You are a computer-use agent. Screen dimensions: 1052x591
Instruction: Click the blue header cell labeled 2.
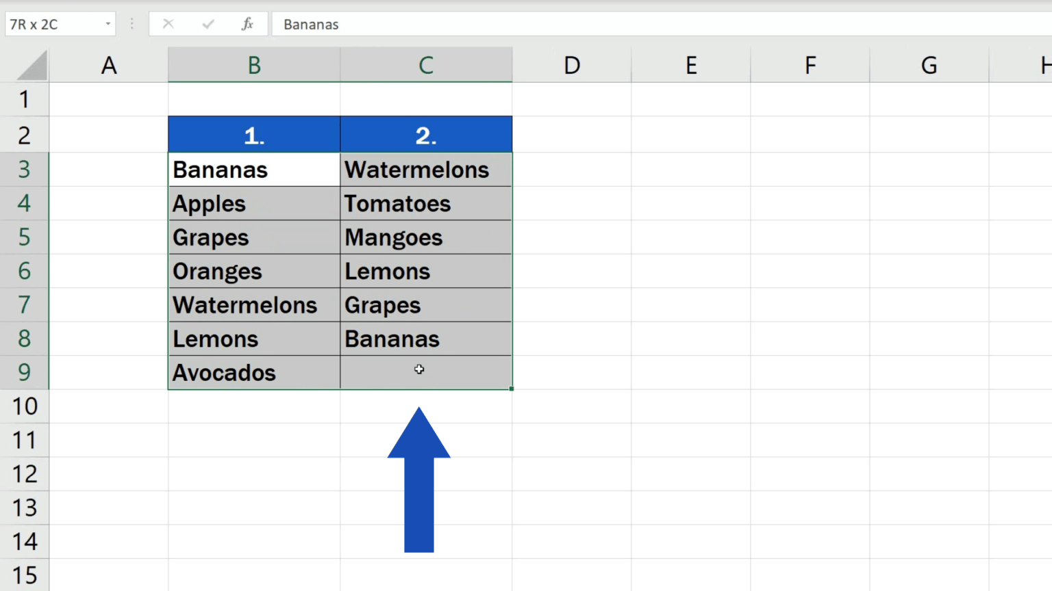coord(426,134)
